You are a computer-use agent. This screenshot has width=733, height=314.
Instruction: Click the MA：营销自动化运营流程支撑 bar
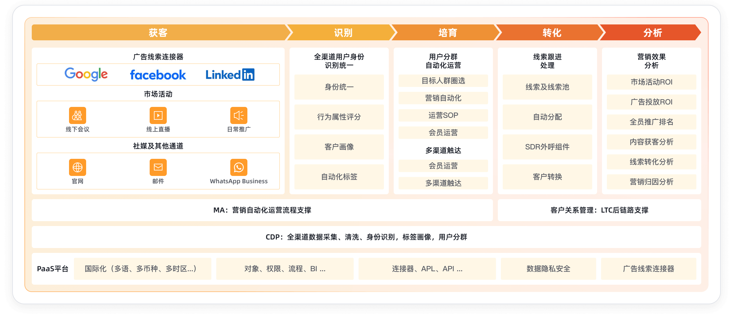[262, 210]
